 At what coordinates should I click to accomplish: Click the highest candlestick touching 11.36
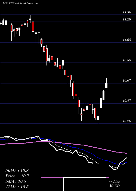pyautogui.click(x=30, y=19)
